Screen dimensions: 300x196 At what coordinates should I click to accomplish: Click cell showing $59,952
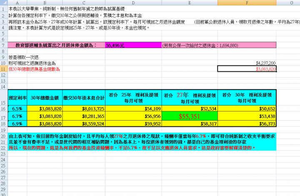coord(133,124)
